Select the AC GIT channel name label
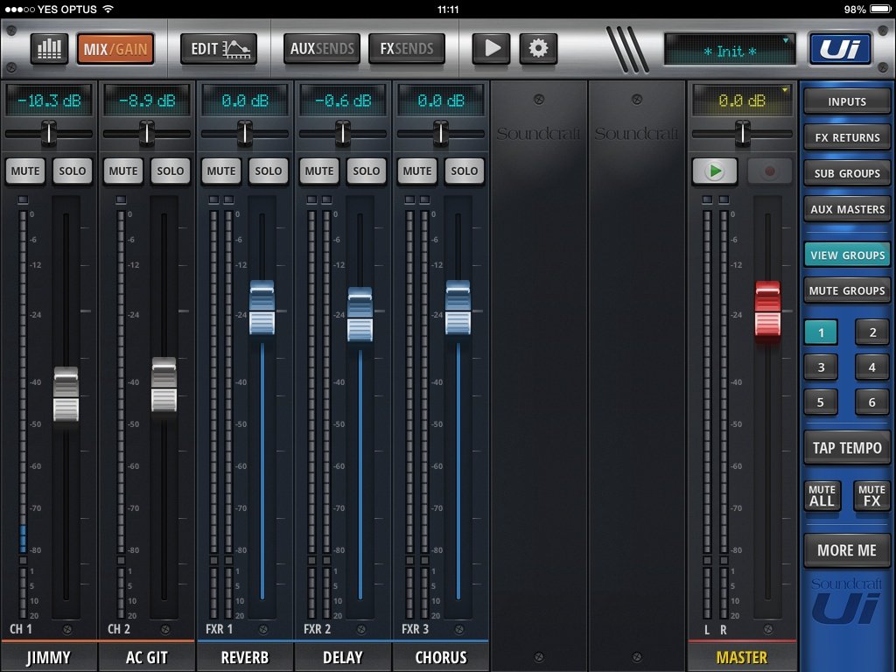 coord(147,657)
